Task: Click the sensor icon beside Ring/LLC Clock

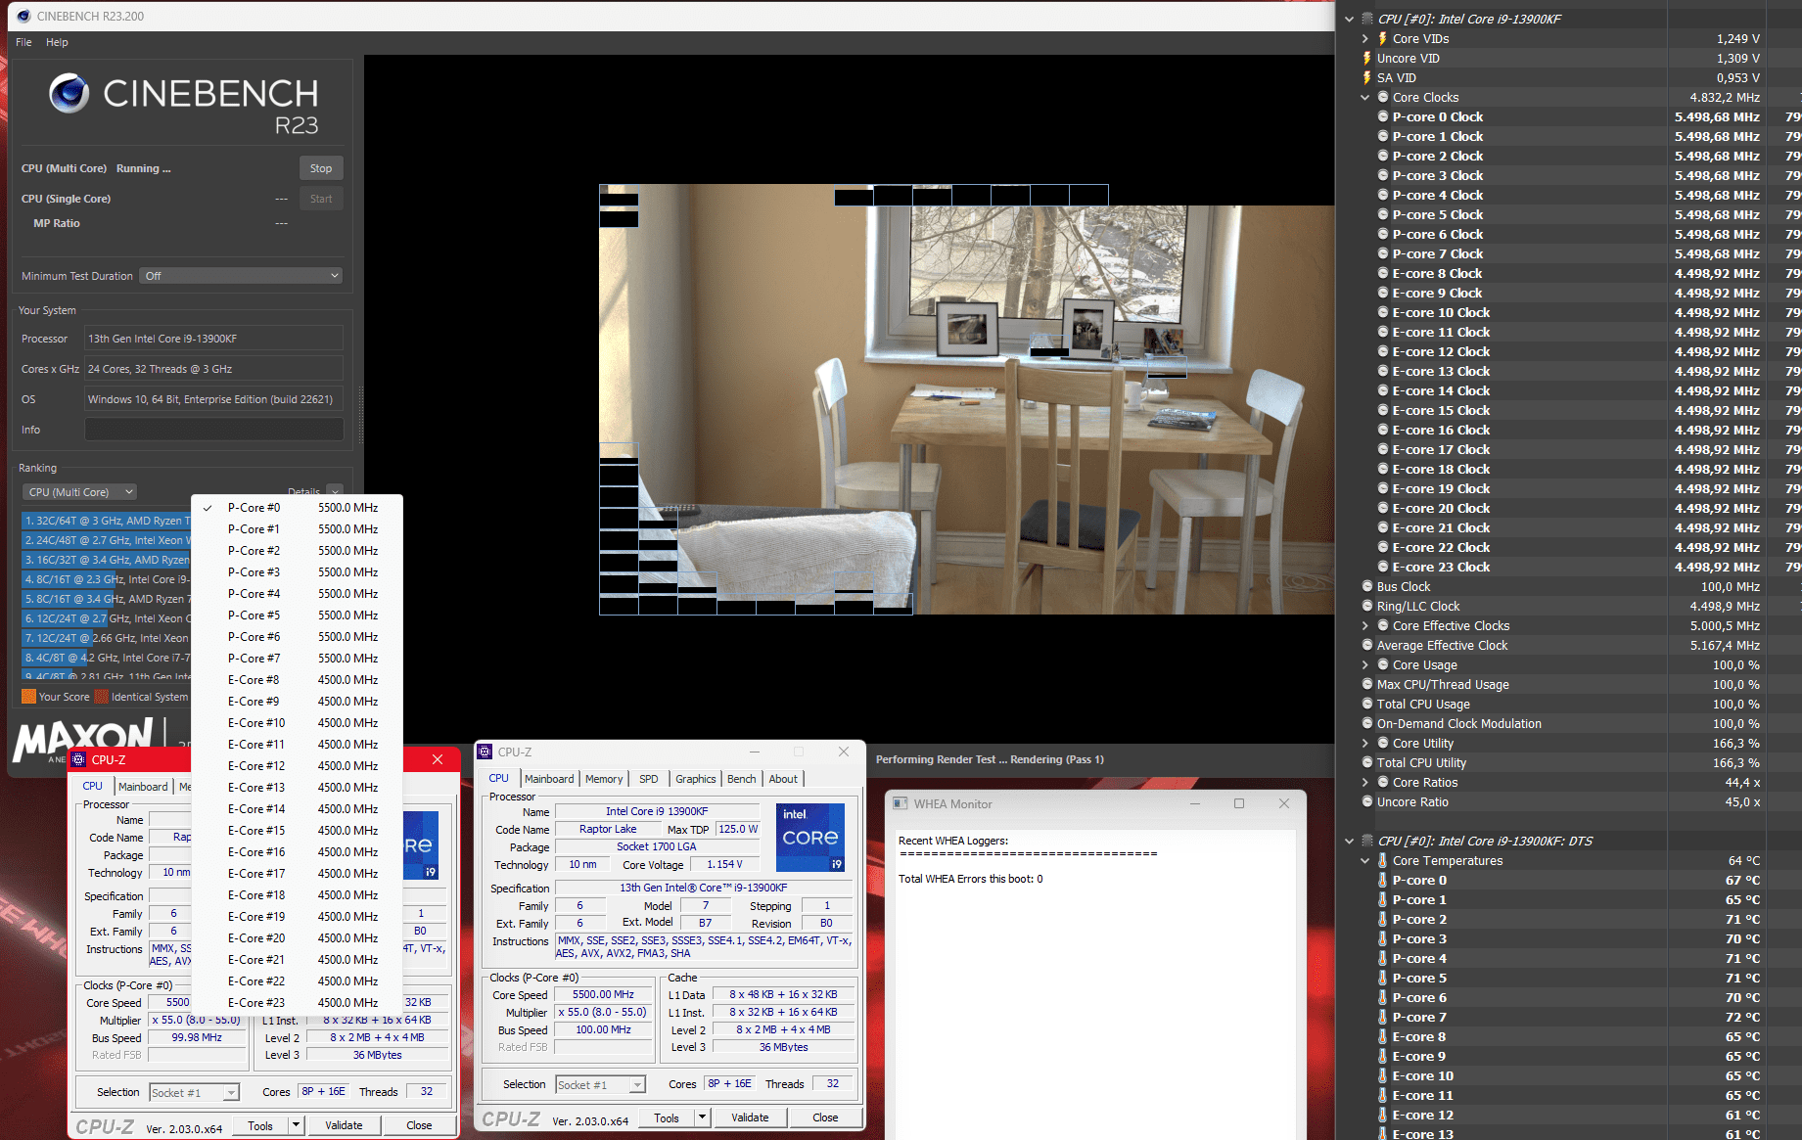Action: [x=1367, y=606]
